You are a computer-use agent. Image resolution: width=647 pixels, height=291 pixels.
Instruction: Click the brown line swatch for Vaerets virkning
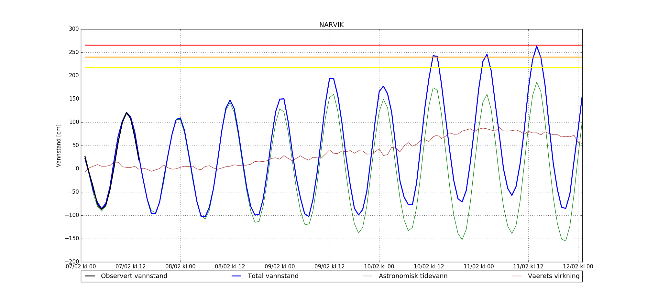[517, 276]
